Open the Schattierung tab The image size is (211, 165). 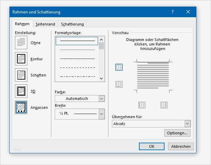pyautogui.click(x=72, y=24)
